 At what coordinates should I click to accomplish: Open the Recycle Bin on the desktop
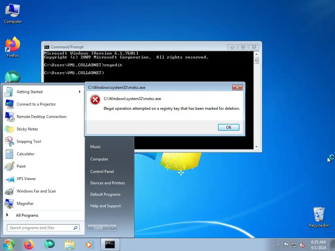pos(319,217)
